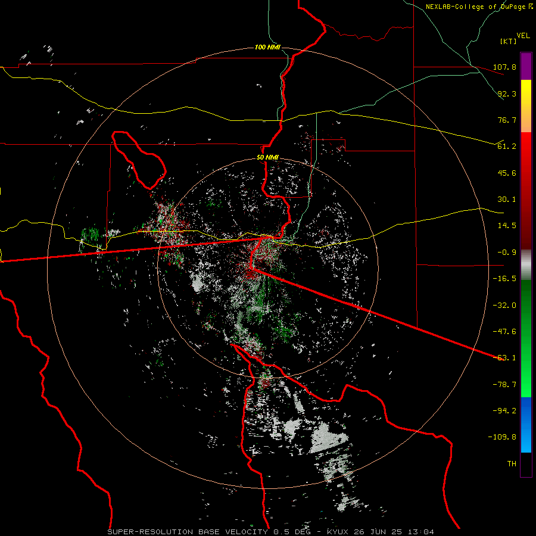Screen dimensions: 536x536
Task: Click the -47.6 scale value
Action: pyautogui.click(x=504, y=332)
